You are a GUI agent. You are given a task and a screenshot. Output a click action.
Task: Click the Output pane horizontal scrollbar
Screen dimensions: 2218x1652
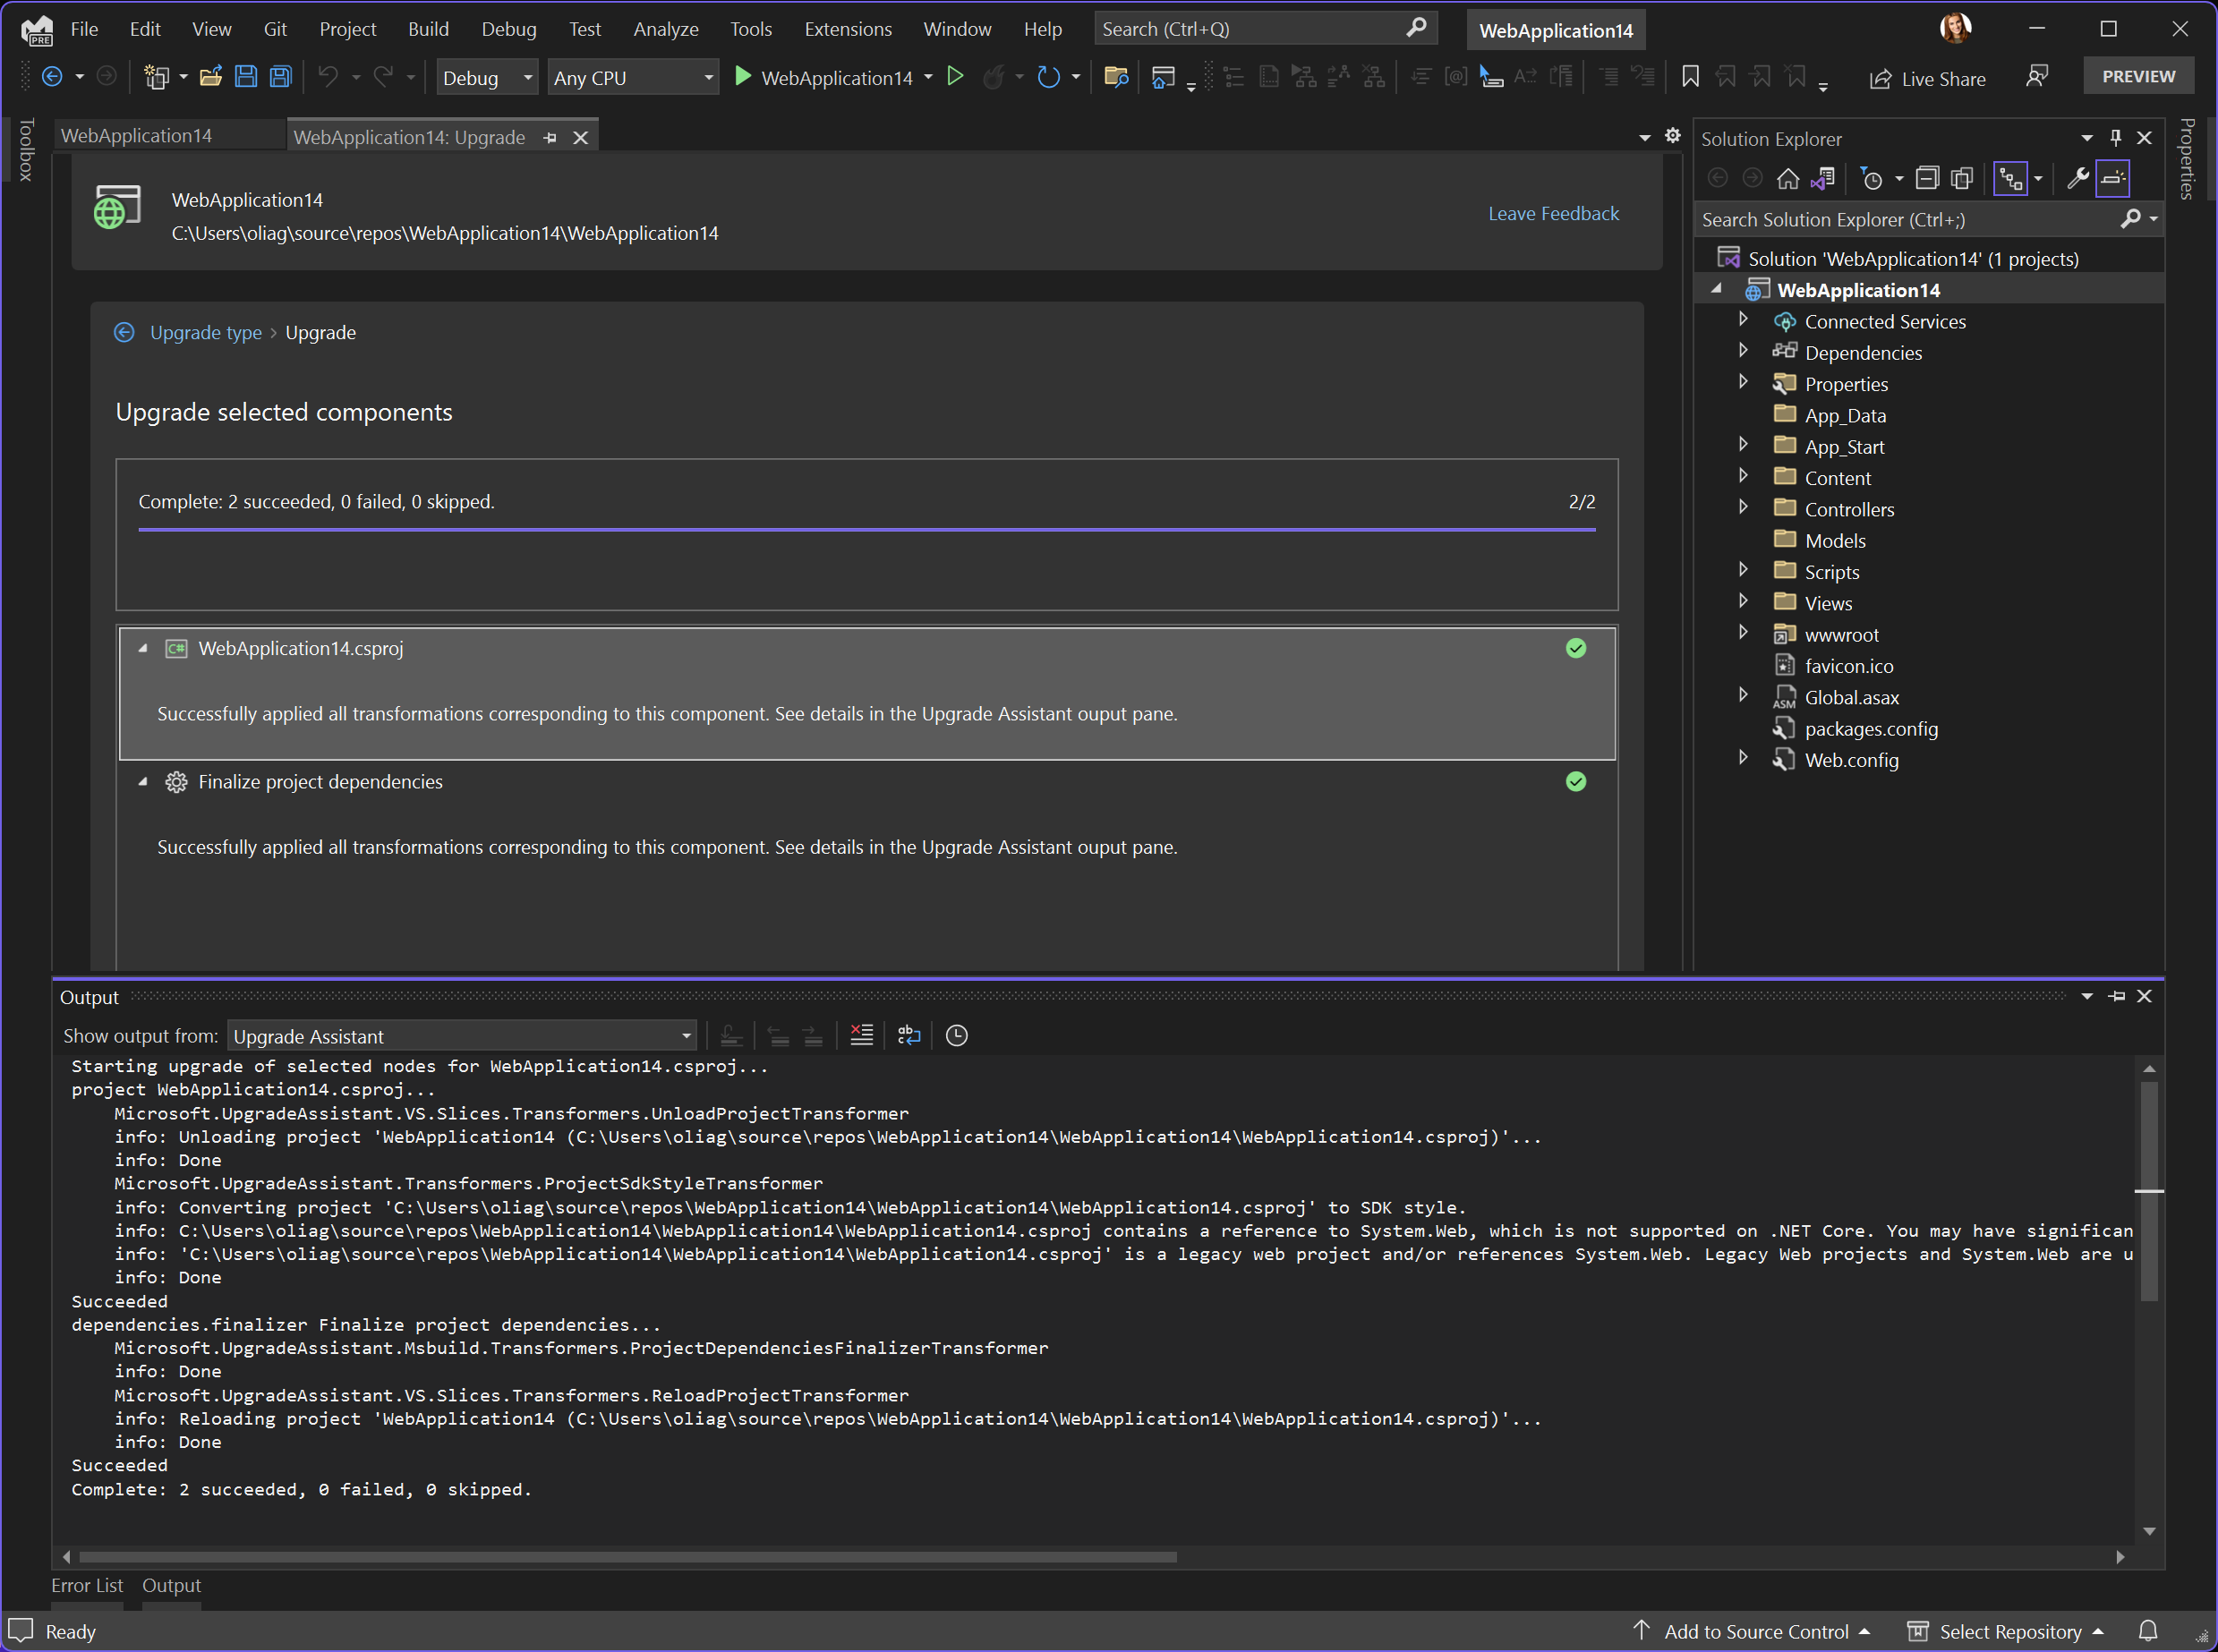point(627,1557)
